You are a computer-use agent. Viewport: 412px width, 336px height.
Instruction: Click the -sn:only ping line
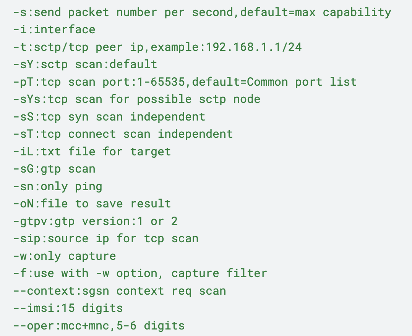tap(58, 186)
